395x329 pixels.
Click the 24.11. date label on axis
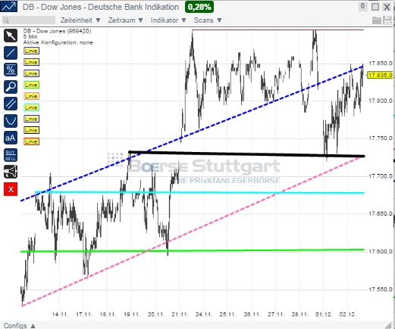203,315
